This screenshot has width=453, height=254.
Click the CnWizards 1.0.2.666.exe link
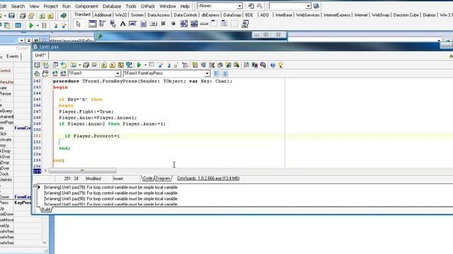point(208,179)
